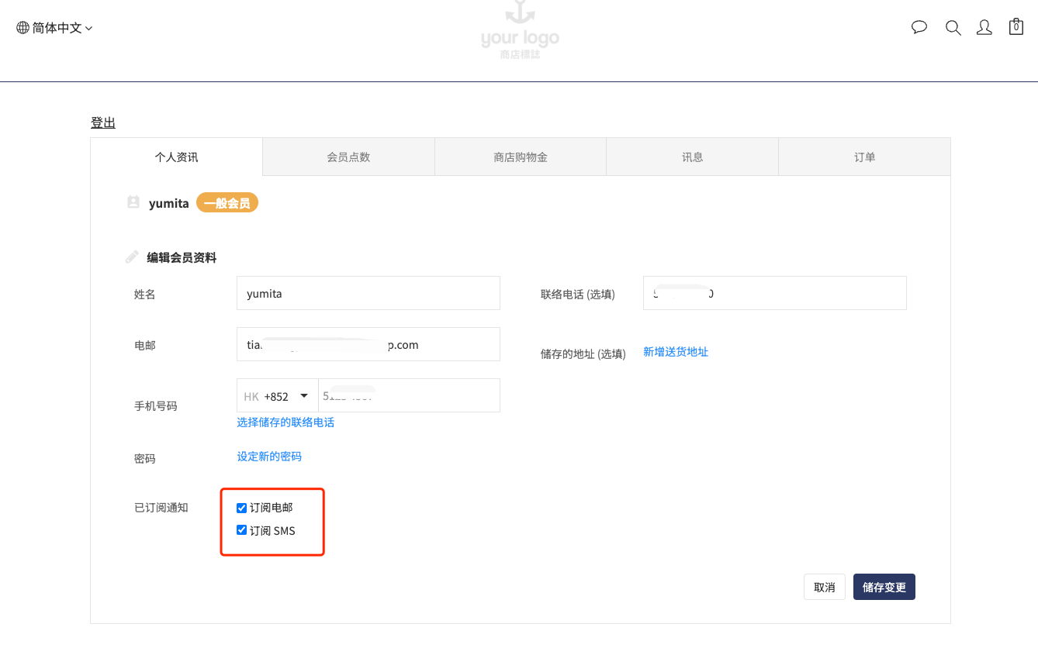Open the user account profile icon
This screenshot has height=655, width=1038.
coord(984,28)
